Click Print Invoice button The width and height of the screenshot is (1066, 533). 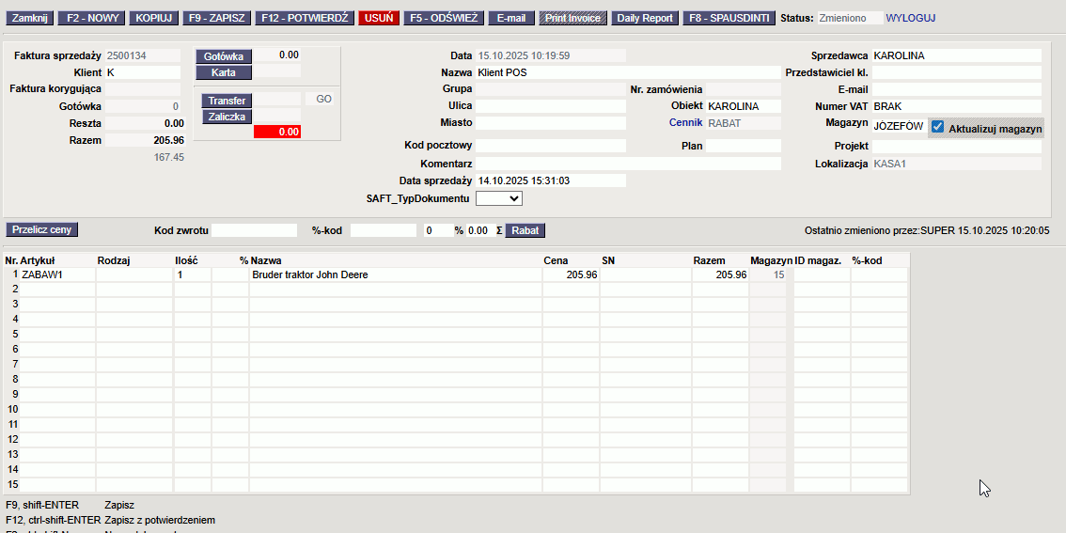click(x=573, y=18)
